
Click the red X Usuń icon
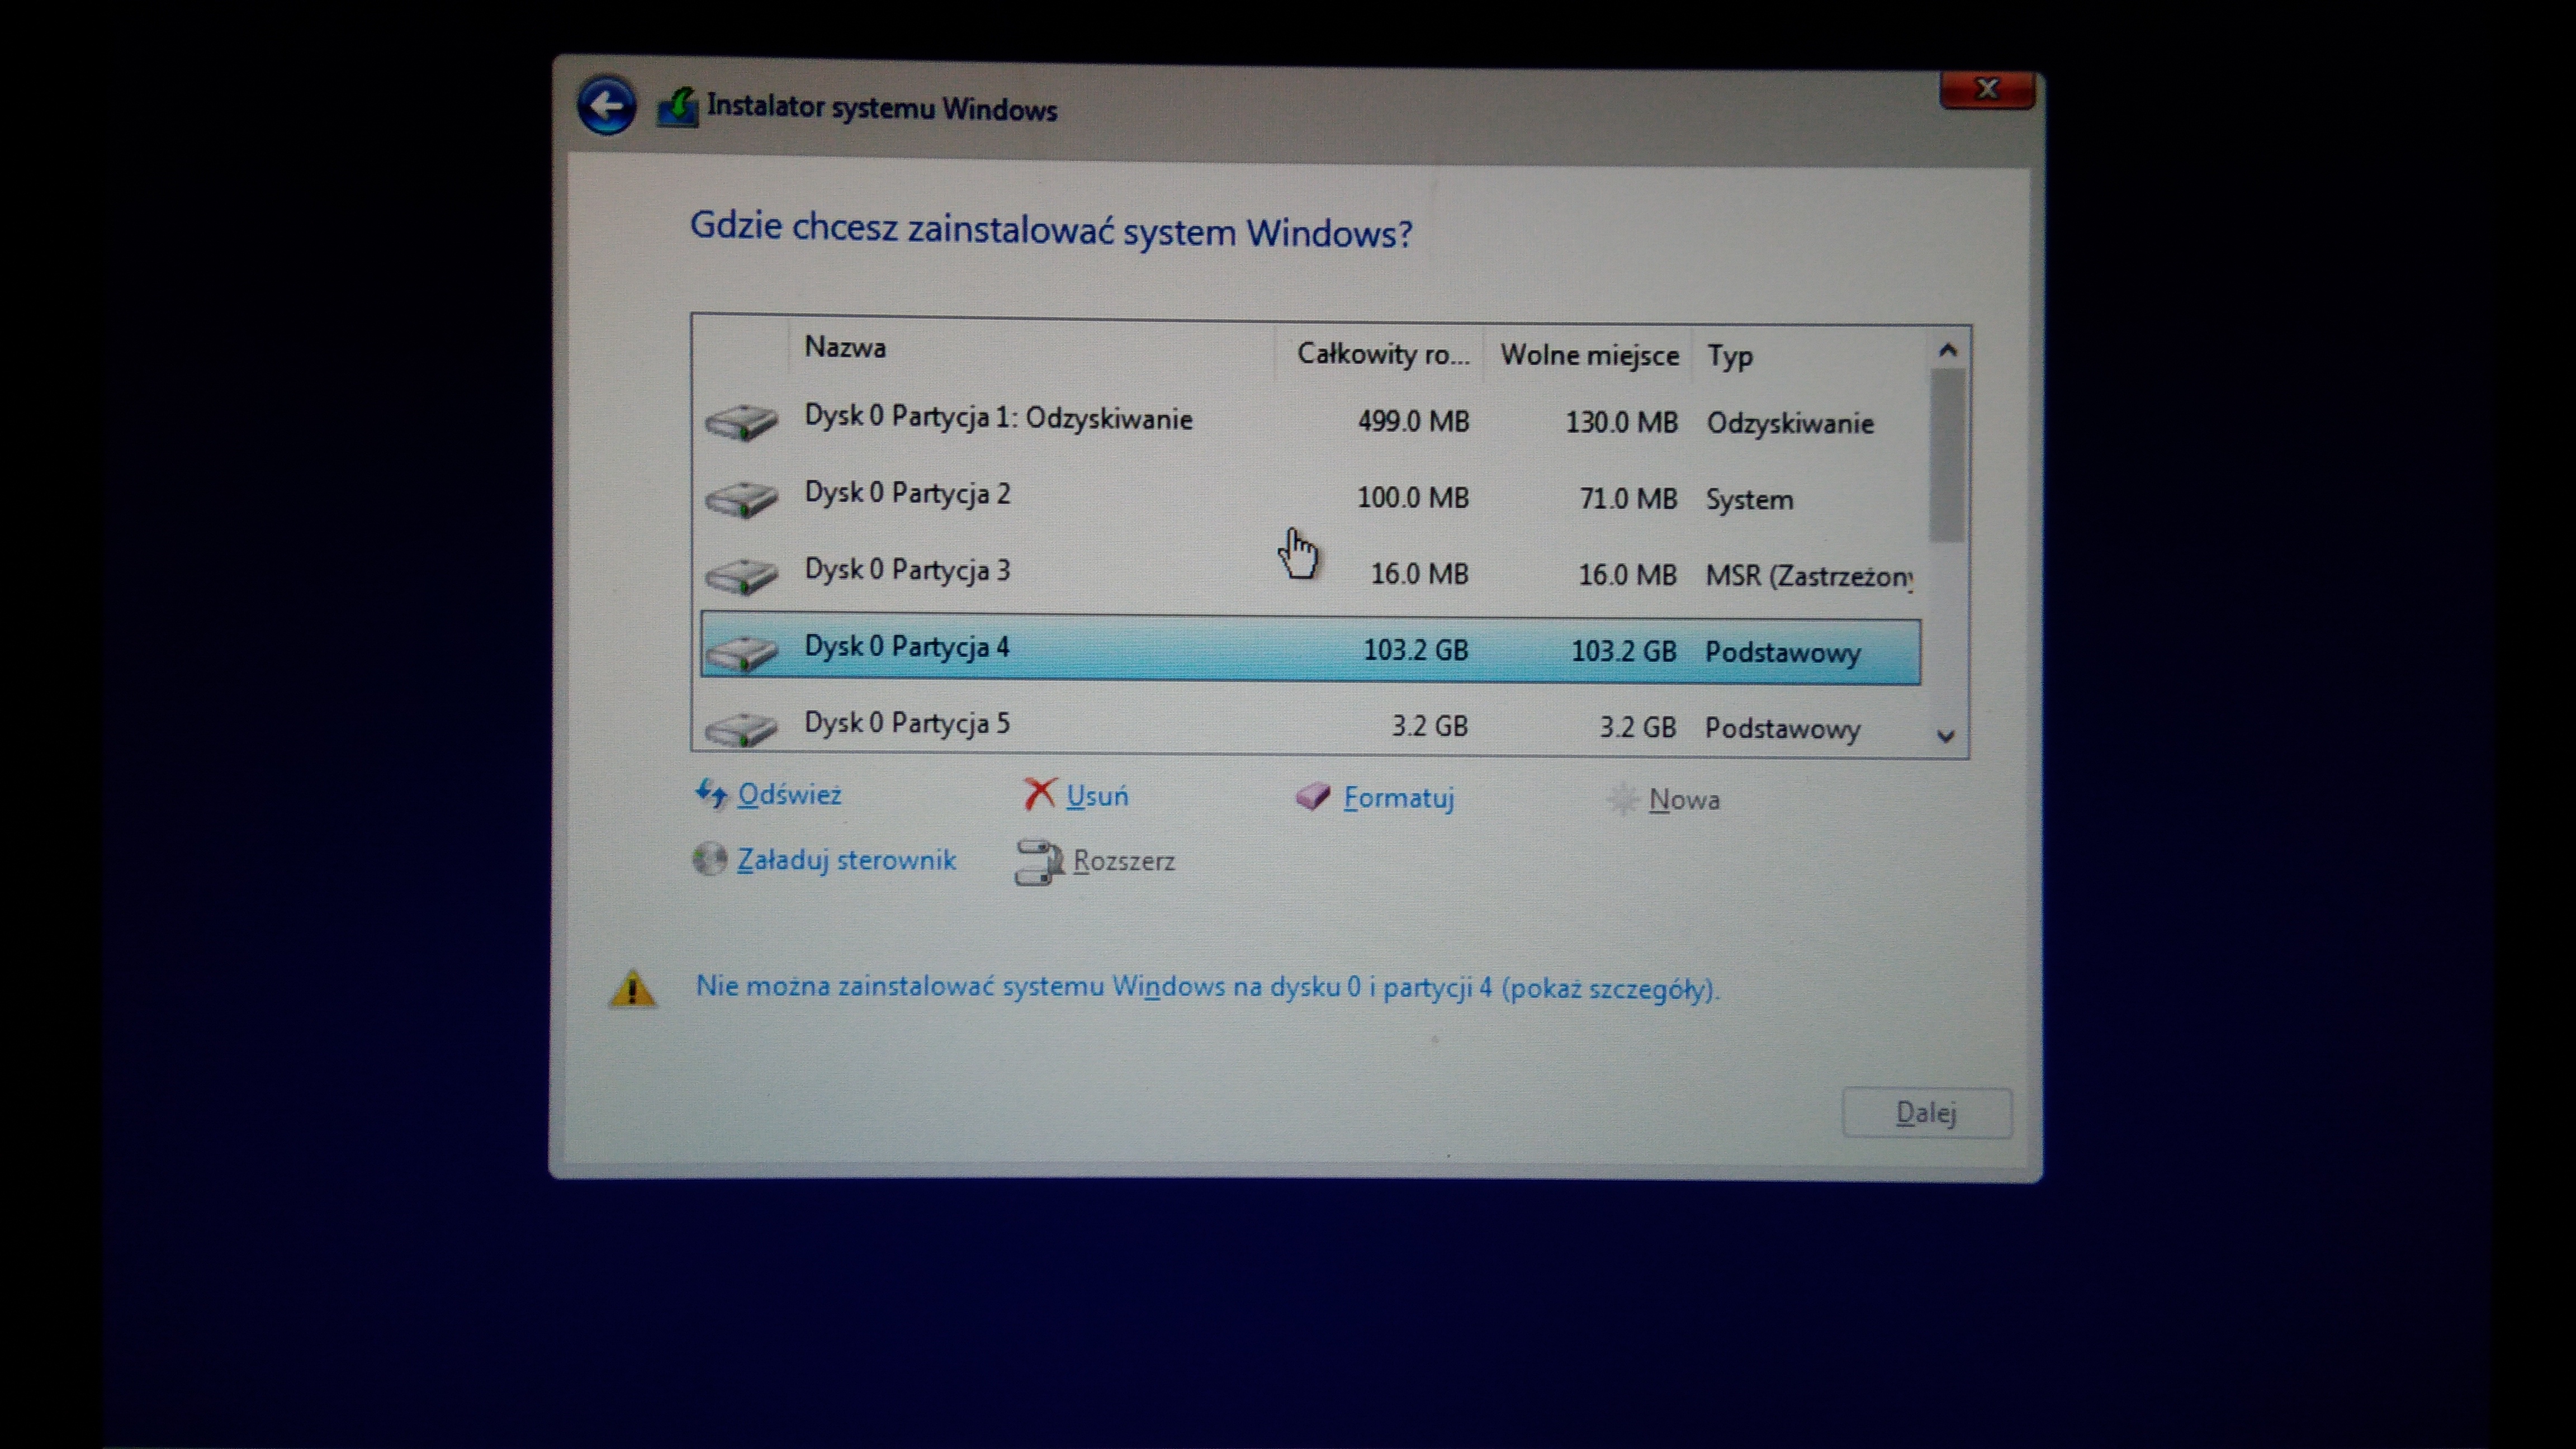point(1039,795)
